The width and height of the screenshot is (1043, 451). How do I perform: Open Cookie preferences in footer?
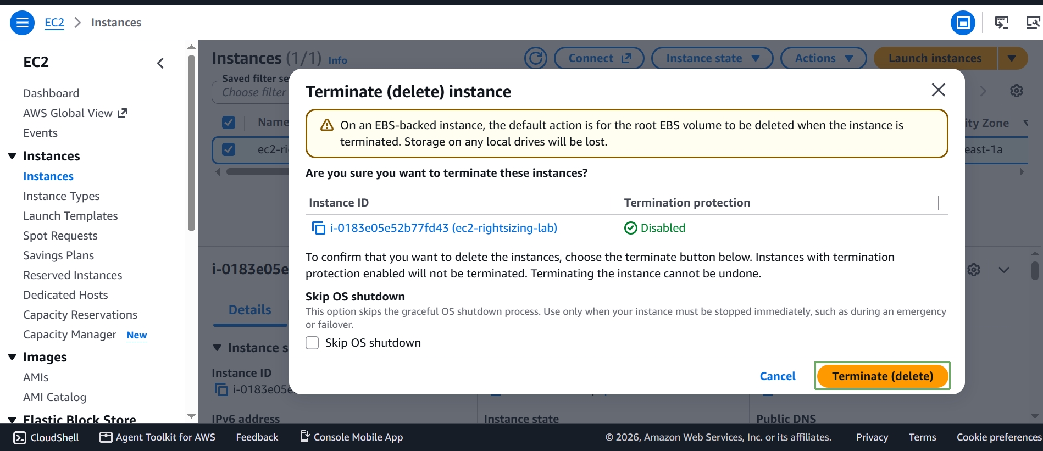point(999,437)
